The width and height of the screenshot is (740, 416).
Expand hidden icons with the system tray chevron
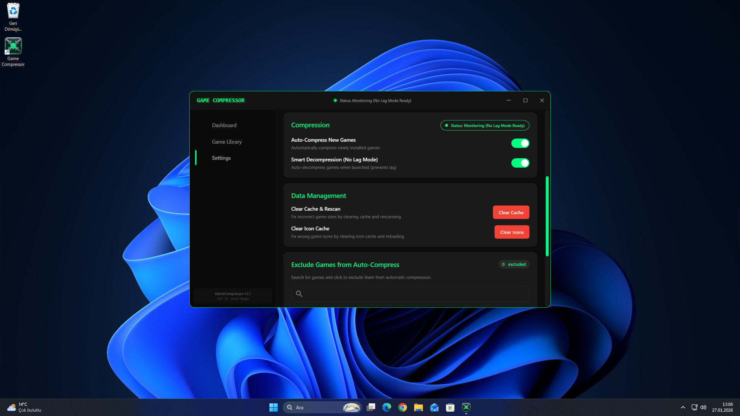click(683, 407)
